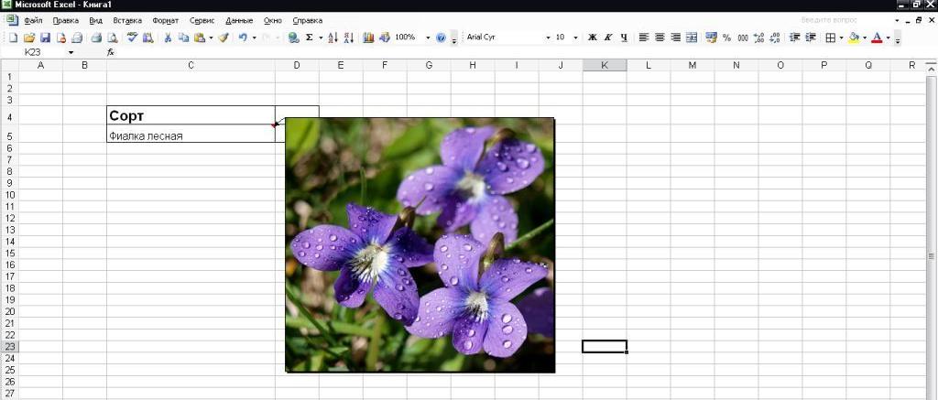Viewport: 938px width, 400px height.
Task: Open the font size 10 dropdown
Action: [575, 38]
